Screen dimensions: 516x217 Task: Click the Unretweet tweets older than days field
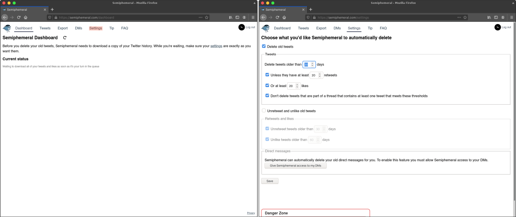pyautogui.click(x=320, y=129)
